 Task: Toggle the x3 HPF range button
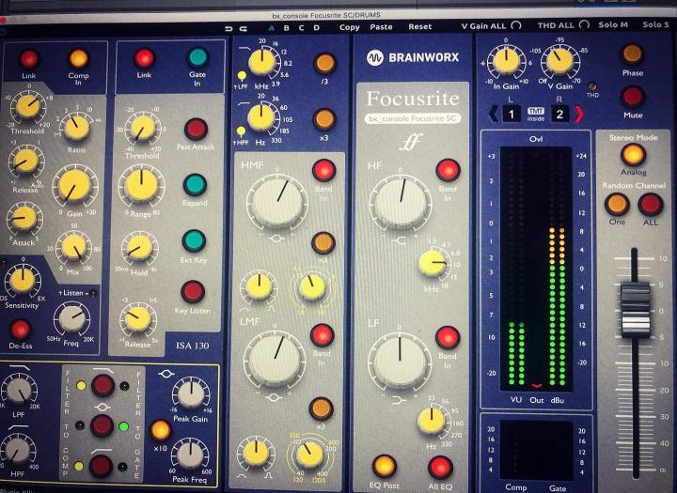[324, 119]
